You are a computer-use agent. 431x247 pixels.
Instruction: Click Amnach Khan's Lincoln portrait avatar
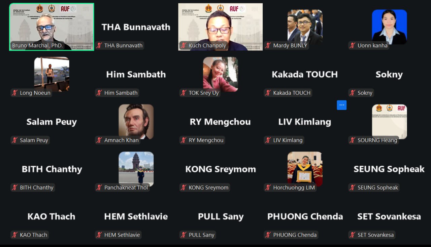click(x=136, y=122)
